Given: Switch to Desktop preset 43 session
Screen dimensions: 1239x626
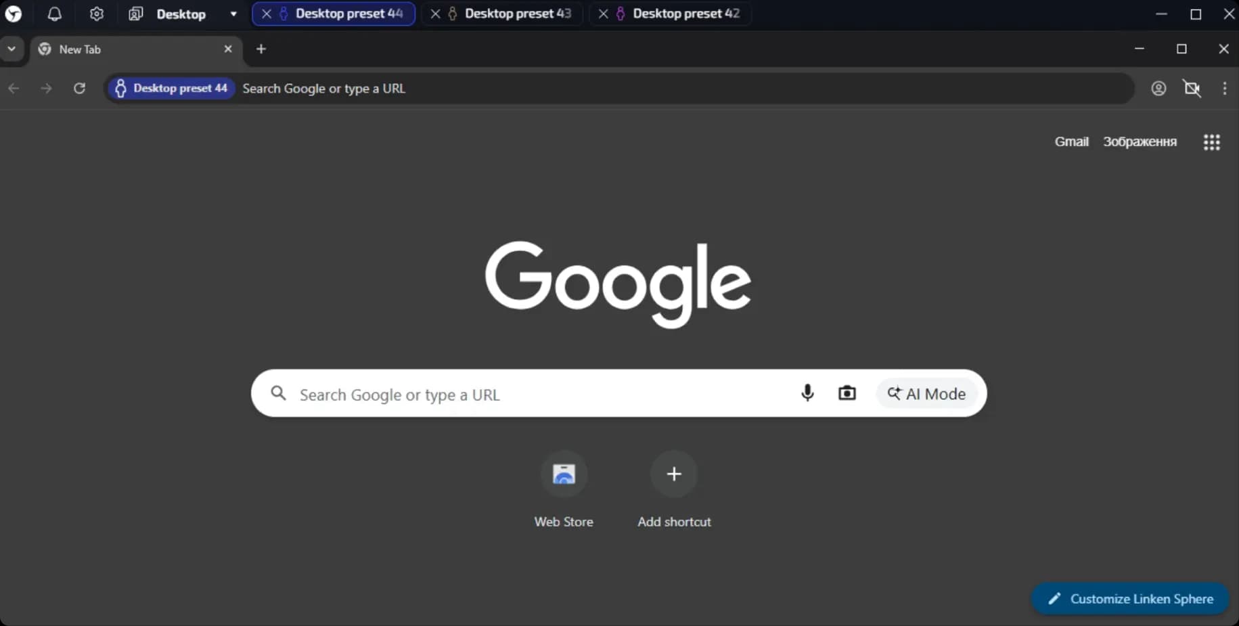Looking at the screenshot, I should [x=517, y=14].
